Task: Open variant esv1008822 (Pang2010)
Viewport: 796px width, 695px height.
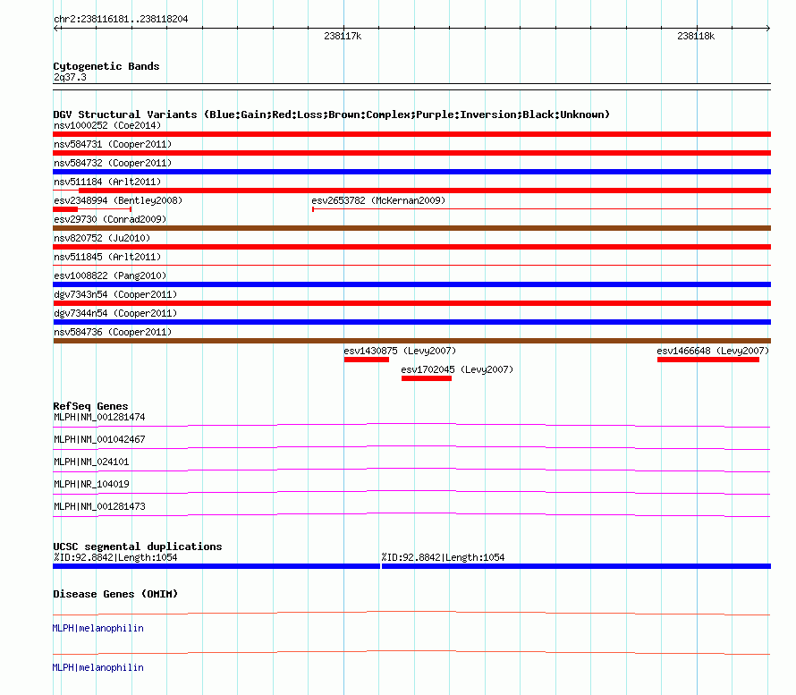Action: point(110,275)
